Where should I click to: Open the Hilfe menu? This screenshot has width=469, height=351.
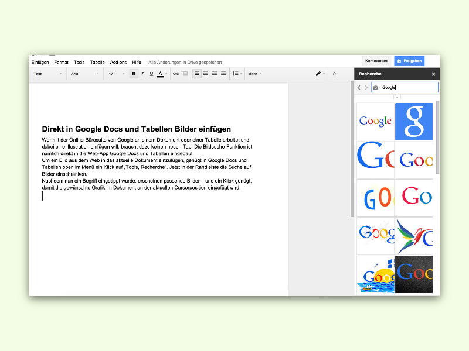(x=137, y=62)
